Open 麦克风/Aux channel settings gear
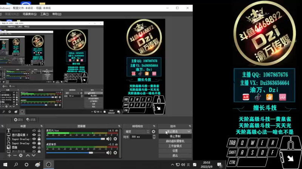This screenshot has height=169, width=302. tap(115, 139)
